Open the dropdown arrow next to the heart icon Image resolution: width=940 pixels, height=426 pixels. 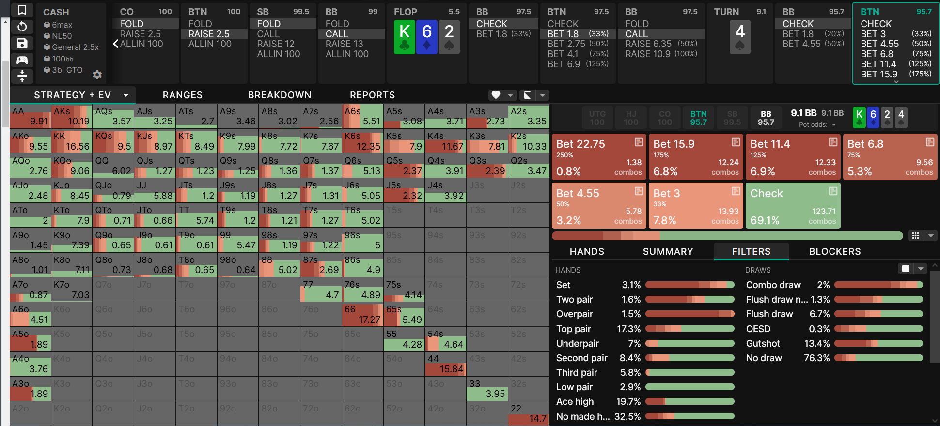click(x=510, y=95)
